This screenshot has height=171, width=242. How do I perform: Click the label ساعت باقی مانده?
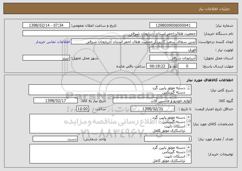131,66
